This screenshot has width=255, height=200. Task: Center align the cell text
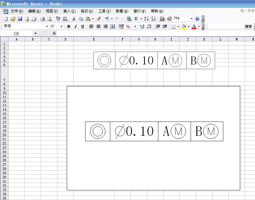click(98, 27)
